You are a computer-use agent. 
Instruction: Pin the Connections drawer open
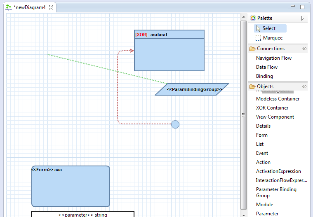point(304,49)
